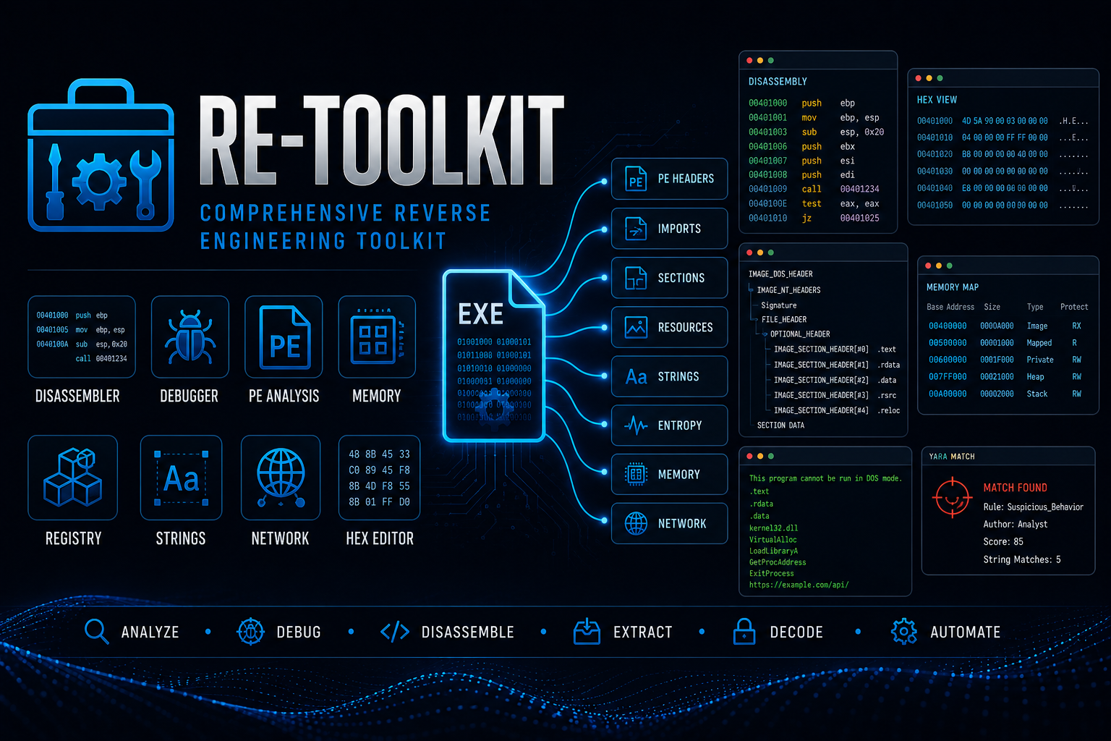Select SECTION DATA tree item

click(780, 425)
